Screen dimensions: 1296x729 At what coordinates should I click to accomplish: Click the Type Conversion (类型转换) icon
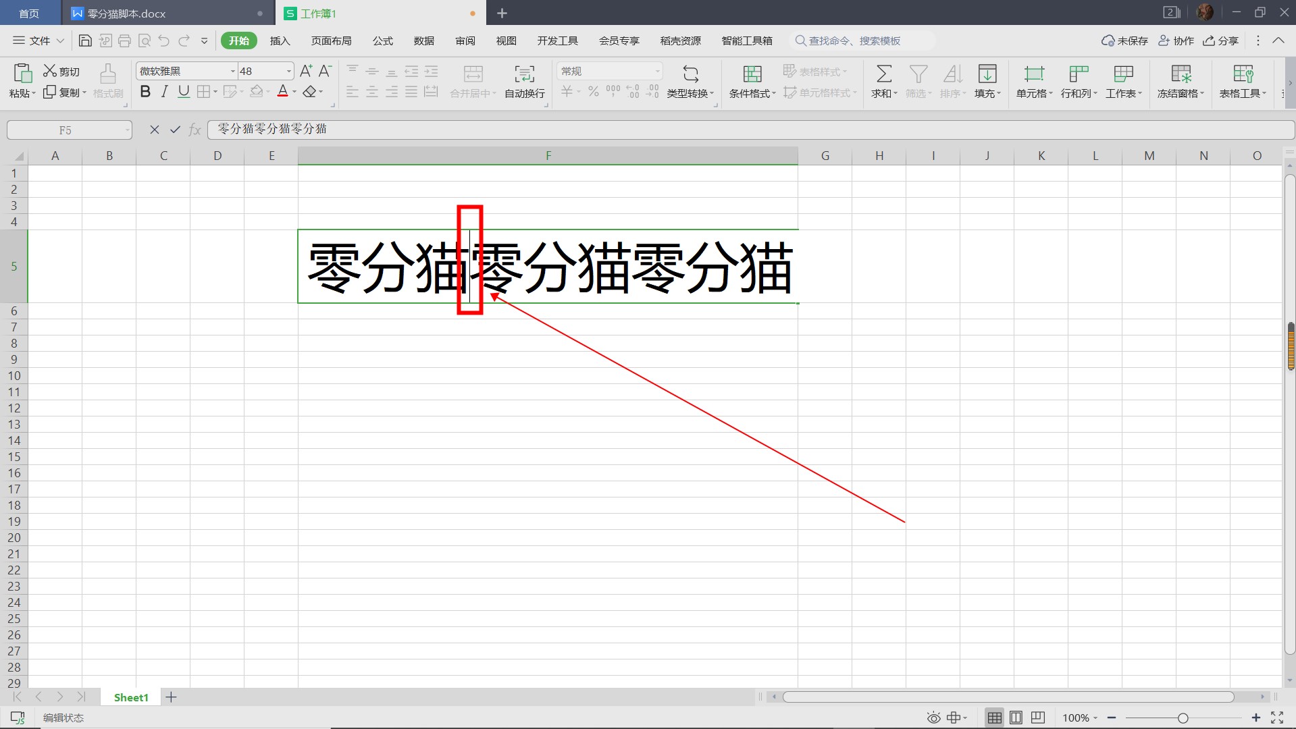690,74
